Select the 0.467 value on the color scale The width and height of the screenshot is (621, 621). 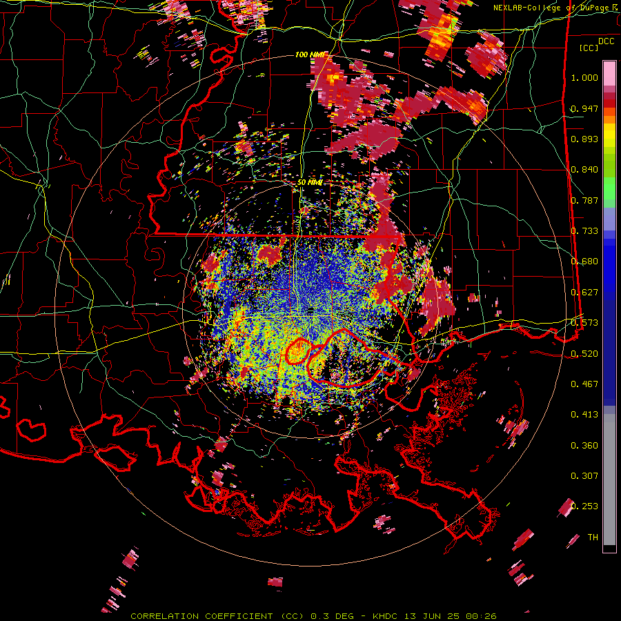[584, 384]
